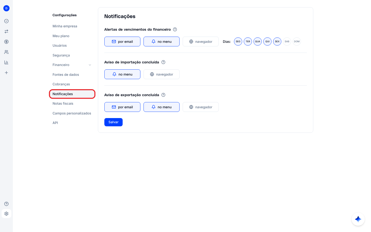Toggle the SEG day circle
The height and width of the screenshot is (232, 371).
[238, 42]
